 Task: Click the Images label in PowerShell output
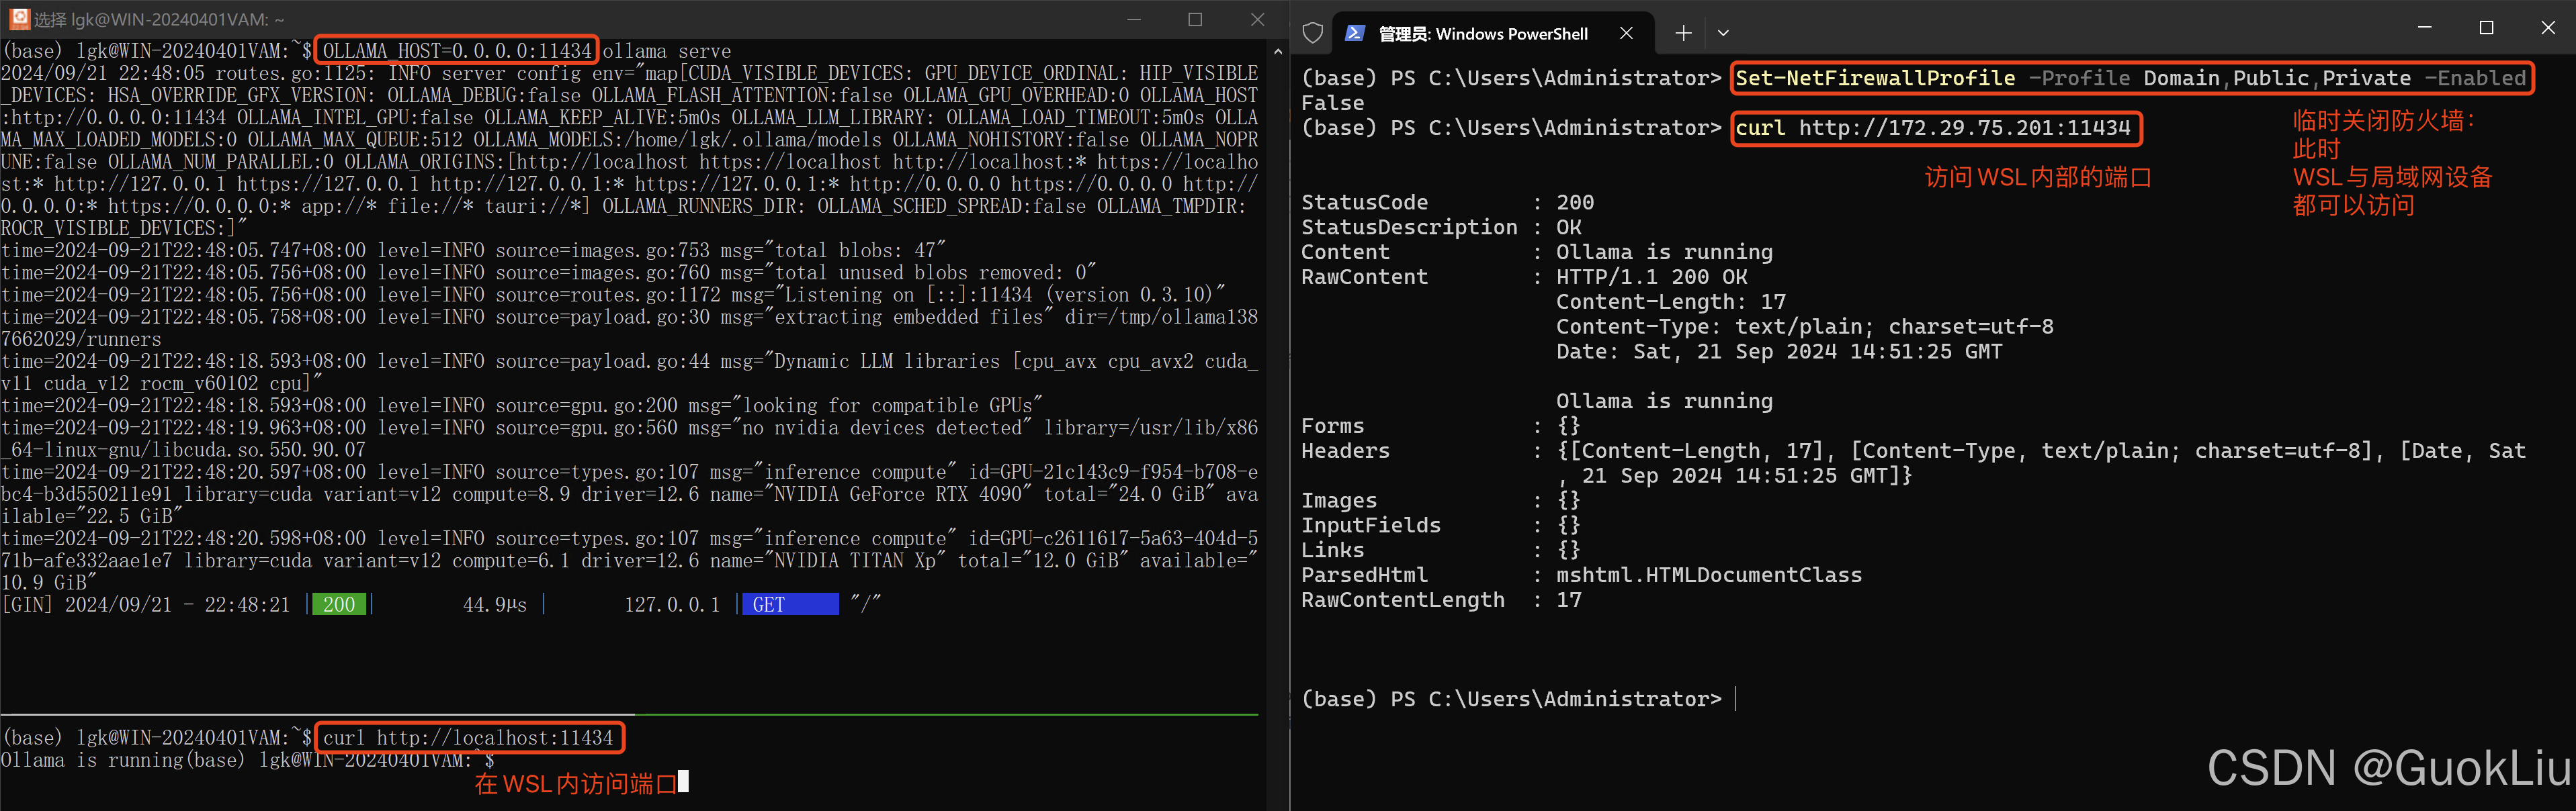1339,500
